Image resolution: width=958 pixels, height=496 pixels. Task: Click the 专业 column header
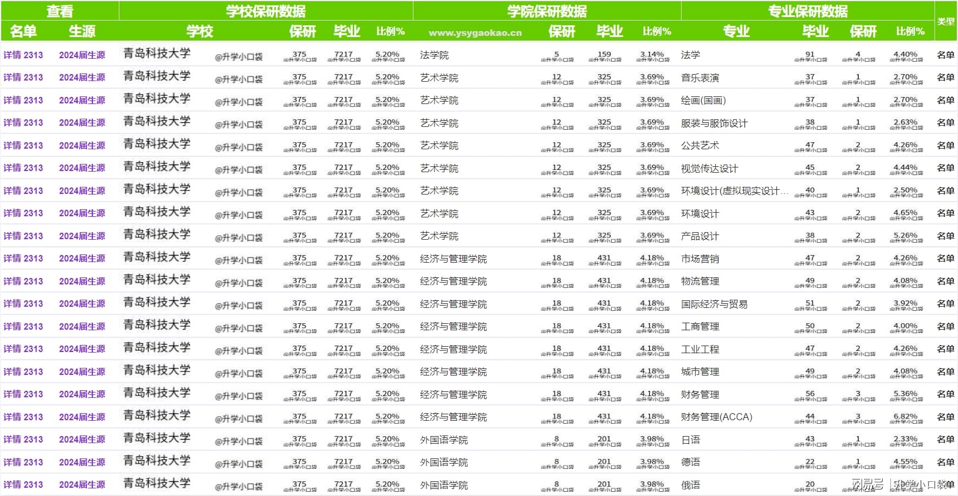[x=736, y=31]
